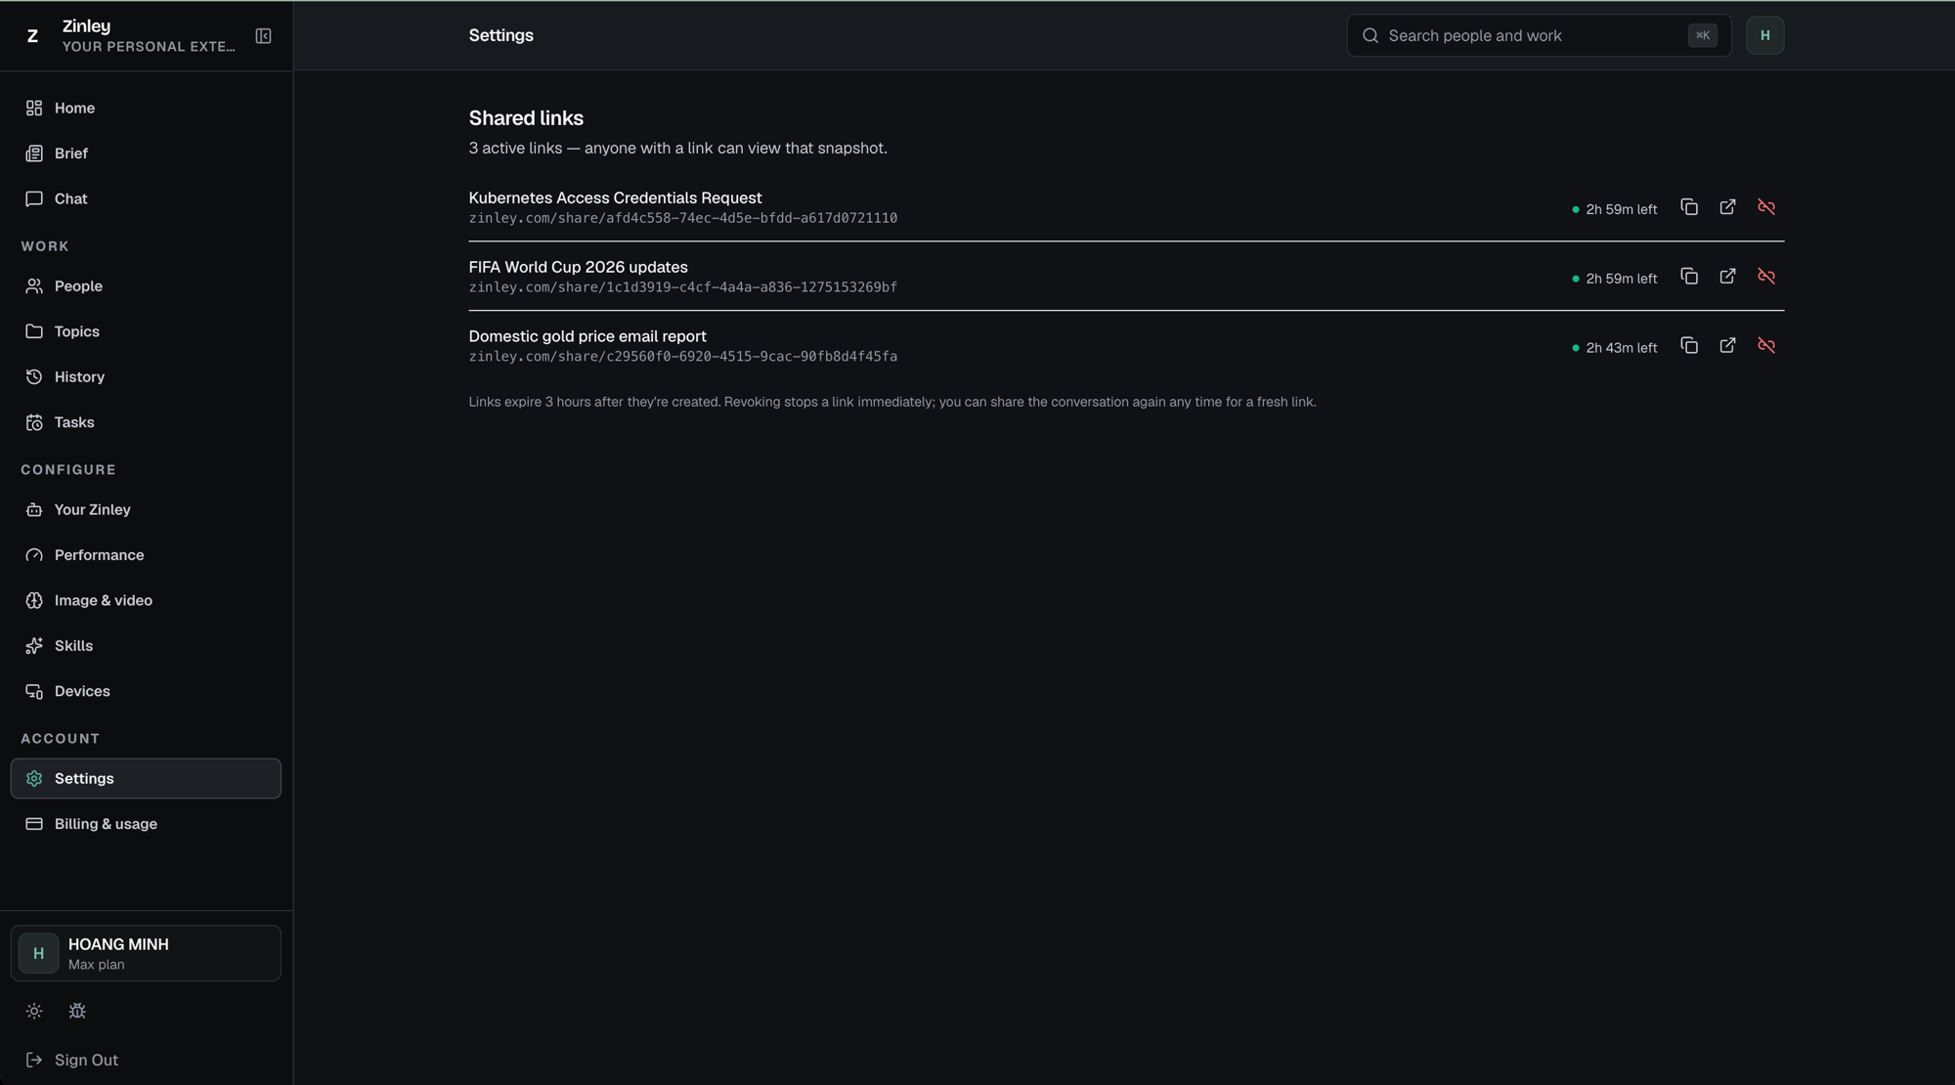Copy the Domestic gold price report link
The height and width of the screenshot is (1085, 1955).
pyautogui.click(x=1689, y=346)
